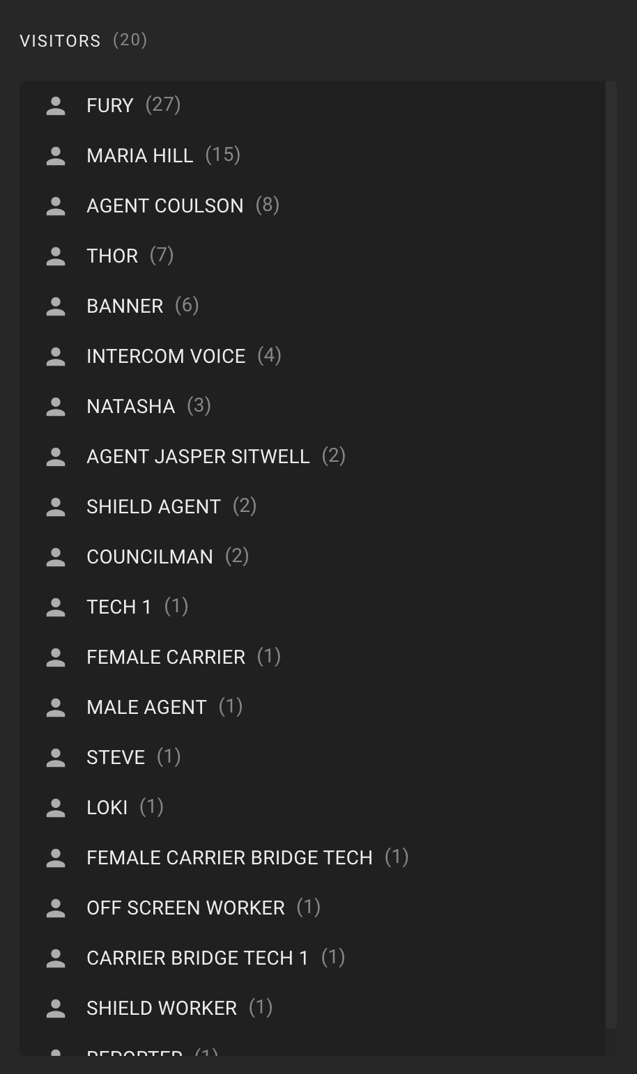The width and height of the screenshot is (637, 1074).
Task: Select the MALE AGENT row
Action: 312,708
